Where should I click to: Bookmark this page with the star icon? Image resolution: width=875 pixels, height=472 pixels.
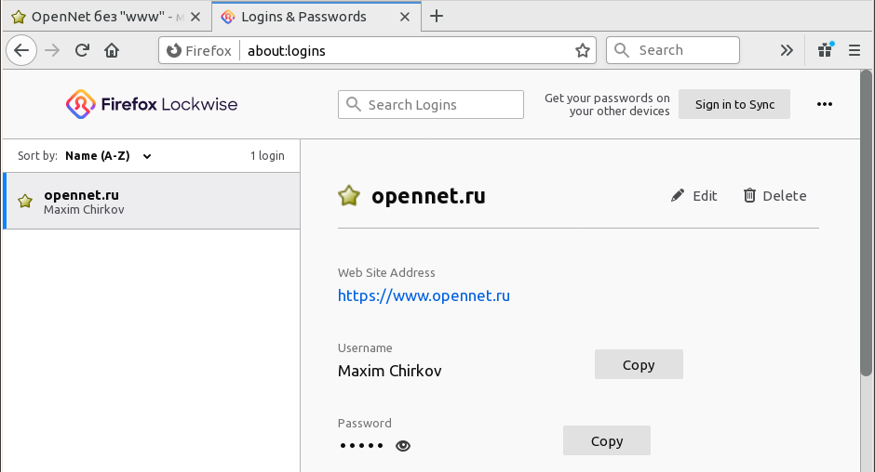[x=583, y=50]
